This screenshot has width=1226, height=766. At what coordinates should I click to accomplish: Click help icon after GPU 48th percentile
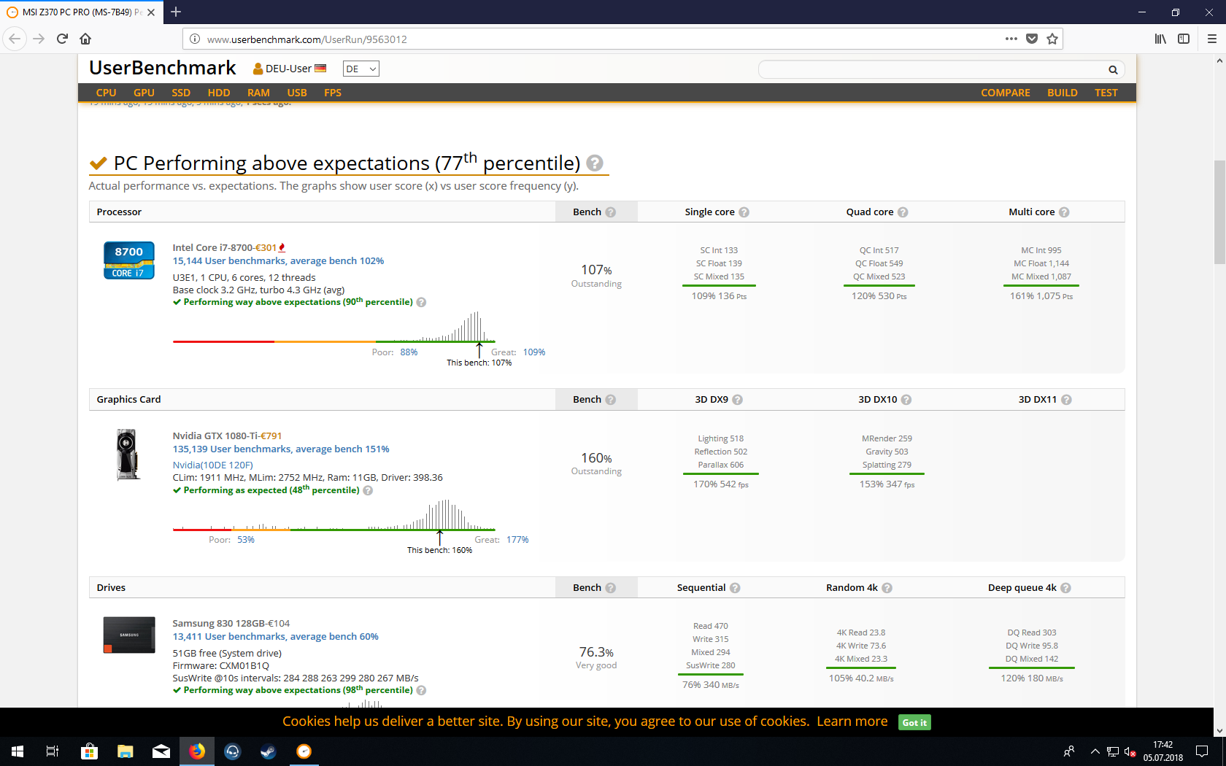tap(368, 490)
